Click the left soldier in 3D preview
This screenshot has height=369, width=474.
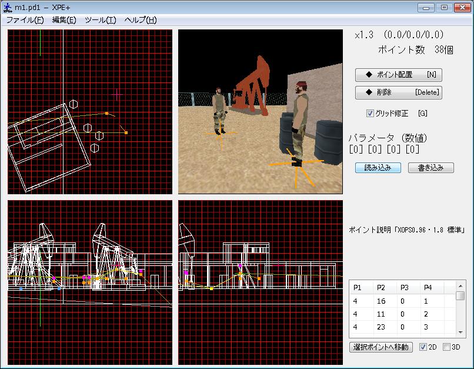[x=219, y=111]
